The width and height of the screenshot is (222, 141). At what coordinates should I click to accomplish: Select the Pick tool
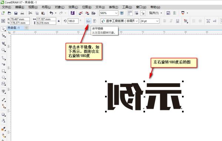3,29
